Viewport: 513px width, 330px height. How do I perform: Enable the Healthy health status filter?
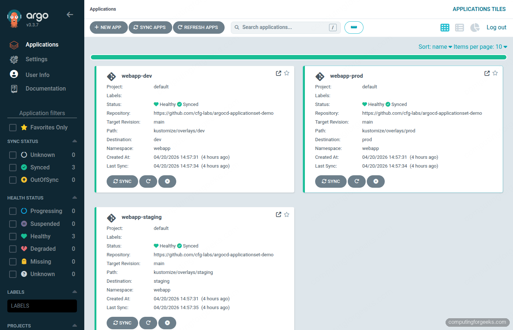click(12, 236)
